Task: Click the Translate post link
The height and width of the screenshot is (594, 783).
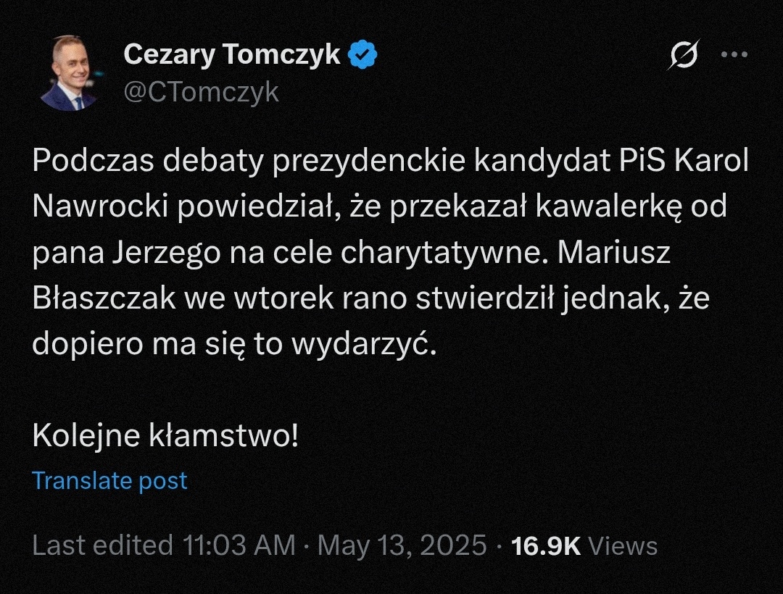Action: tap(109, 481)
